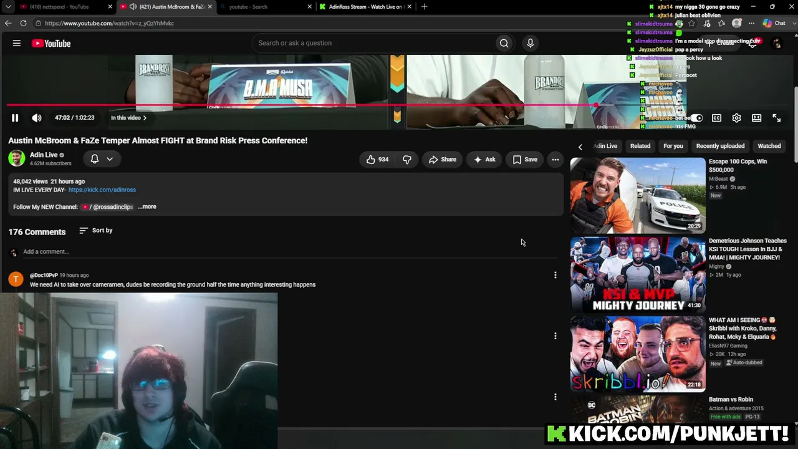Open the skribbl.io video thumbnail
798x449 pixels.
click(x=638, y=354)
